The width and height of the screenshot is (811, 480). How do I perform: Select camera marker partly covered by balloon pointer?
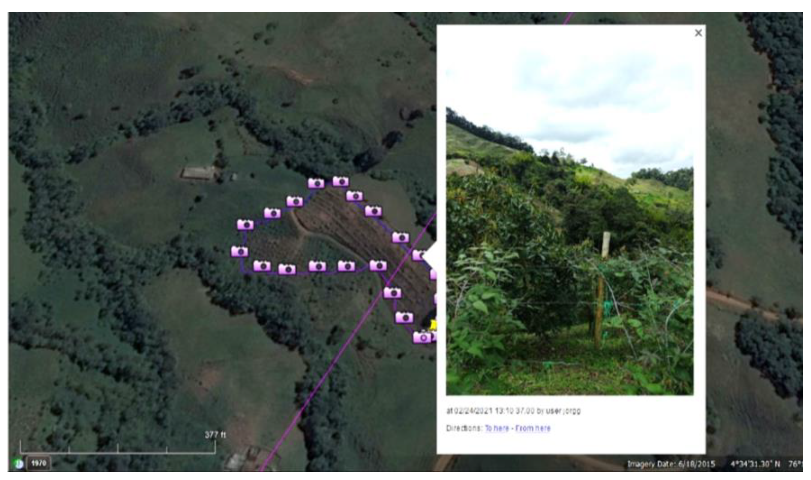419,255
